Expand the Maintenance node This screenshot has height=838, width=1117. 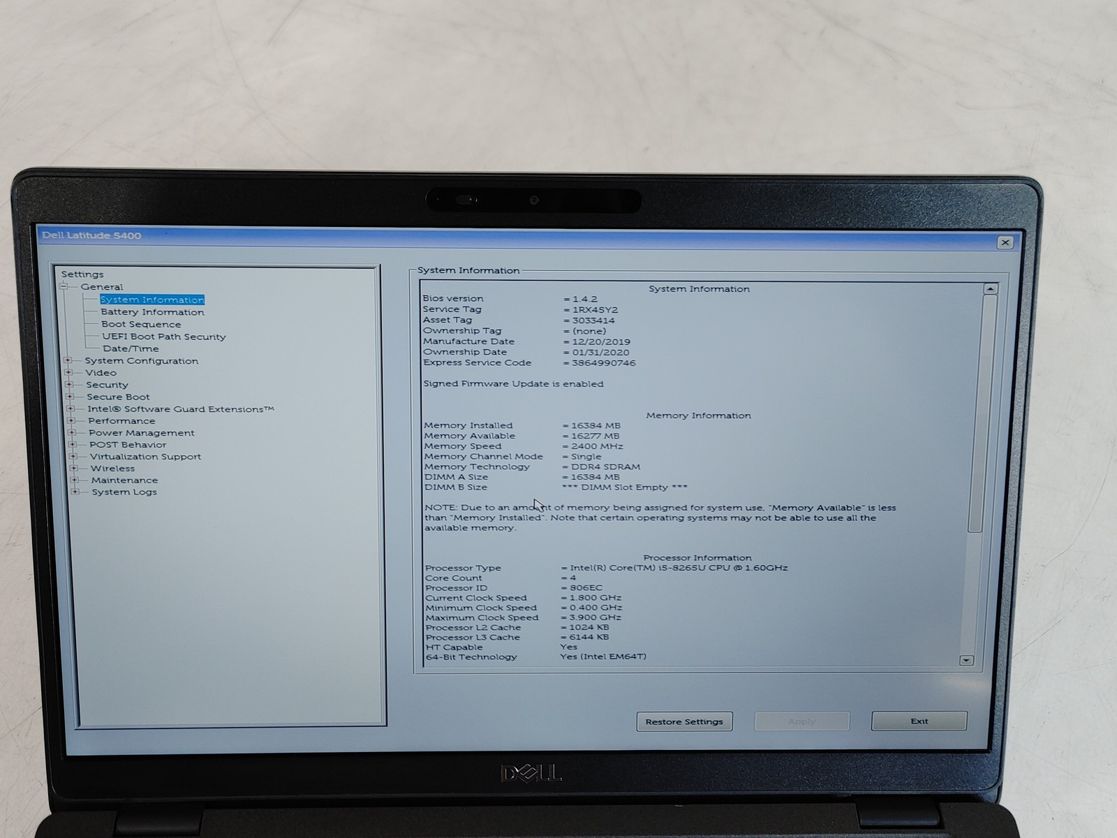(x=75, y=480)
